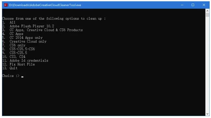Click the "Fix Host File" line

click(19, 64)
